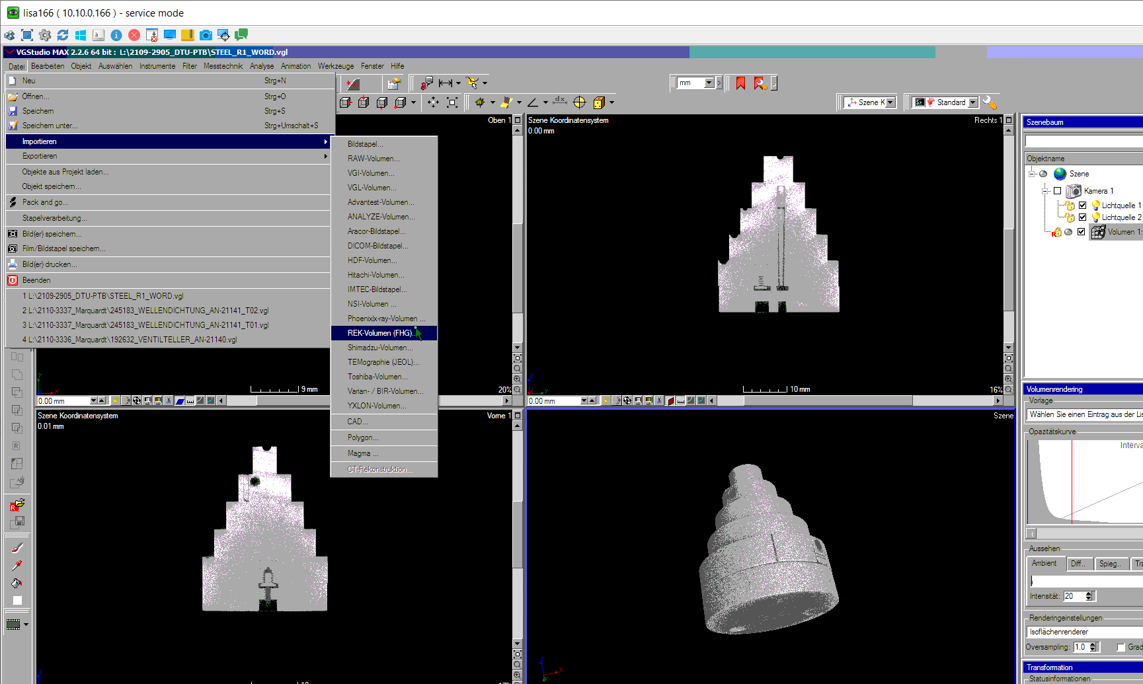The width and height of the screenshot is (1143, 684).
Task: Open the Vorlage preset dropdown
Action: click(x=1085, y=414)
